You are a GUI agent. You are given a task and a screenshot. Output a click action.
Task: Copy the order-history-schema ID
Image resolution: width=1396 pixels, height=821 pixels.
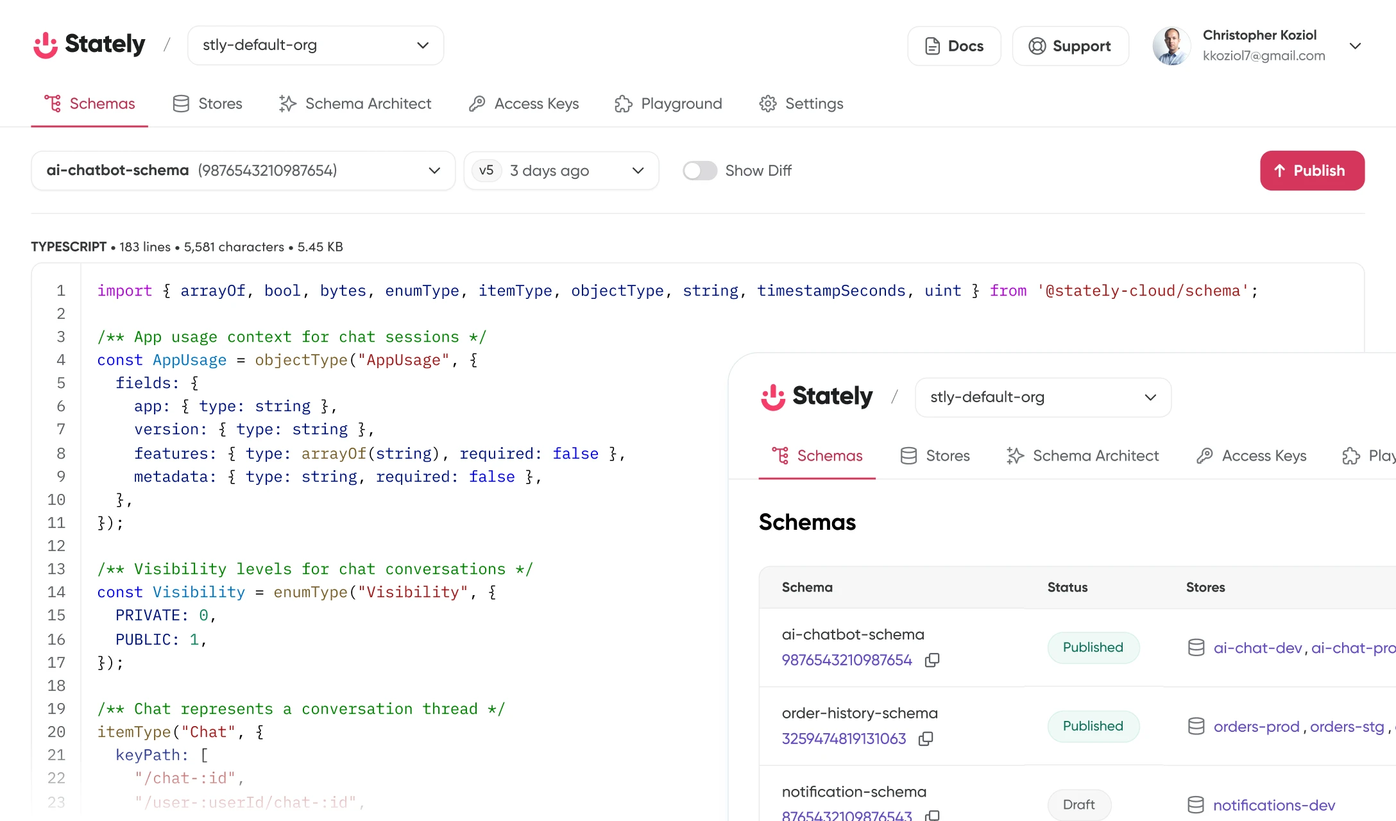pyautogui.click(x=926, y=739)
